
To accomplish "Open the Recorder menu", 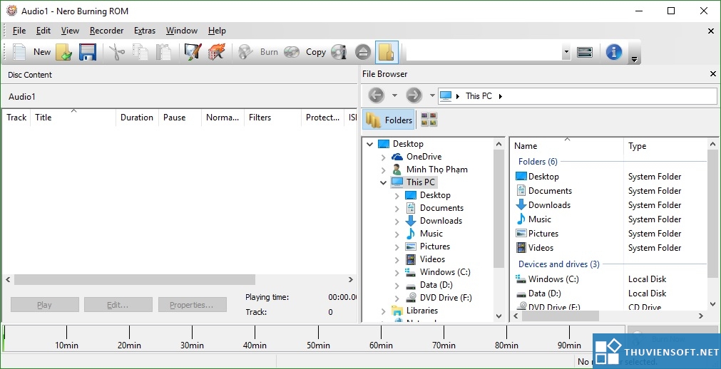I will (x=107, y=31).
